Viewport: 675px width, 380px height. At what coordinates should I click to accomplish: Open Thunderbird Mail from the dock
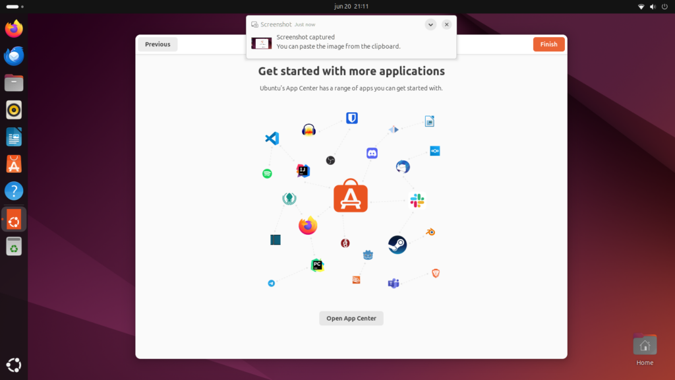click(x=14, y=56)
